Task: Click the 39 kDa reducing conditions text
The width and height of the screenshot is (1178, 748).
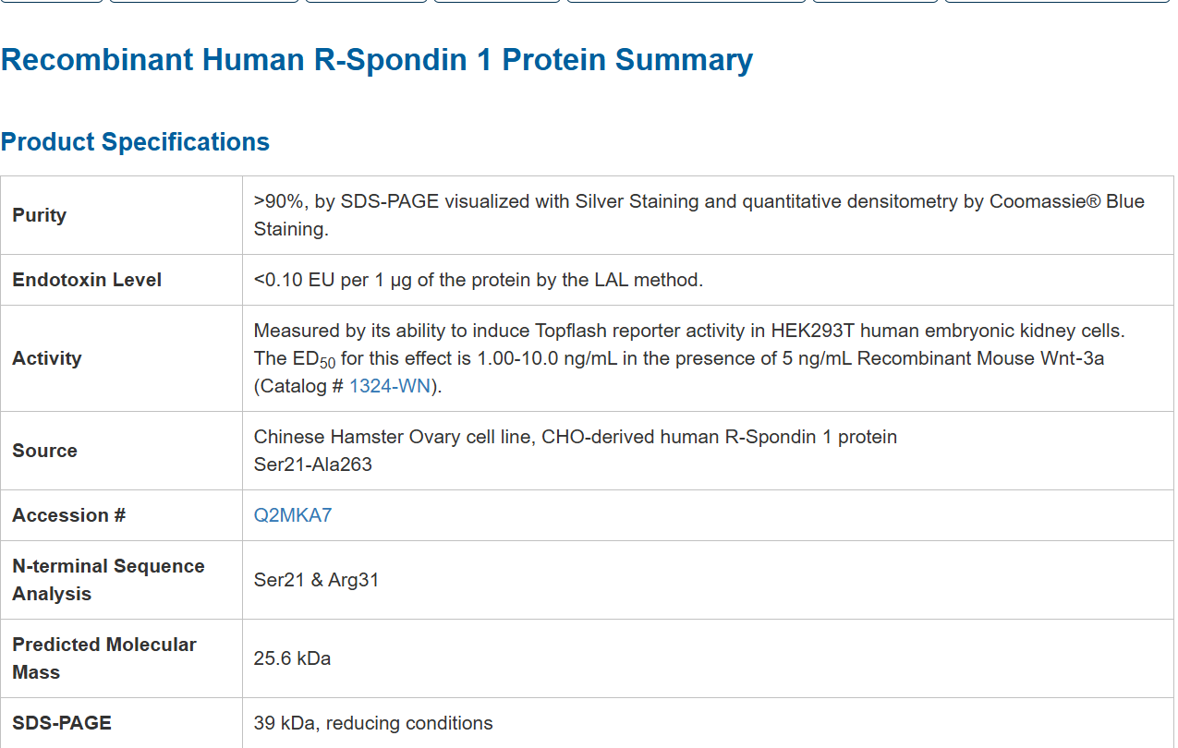Action: (x=373, y=723)
